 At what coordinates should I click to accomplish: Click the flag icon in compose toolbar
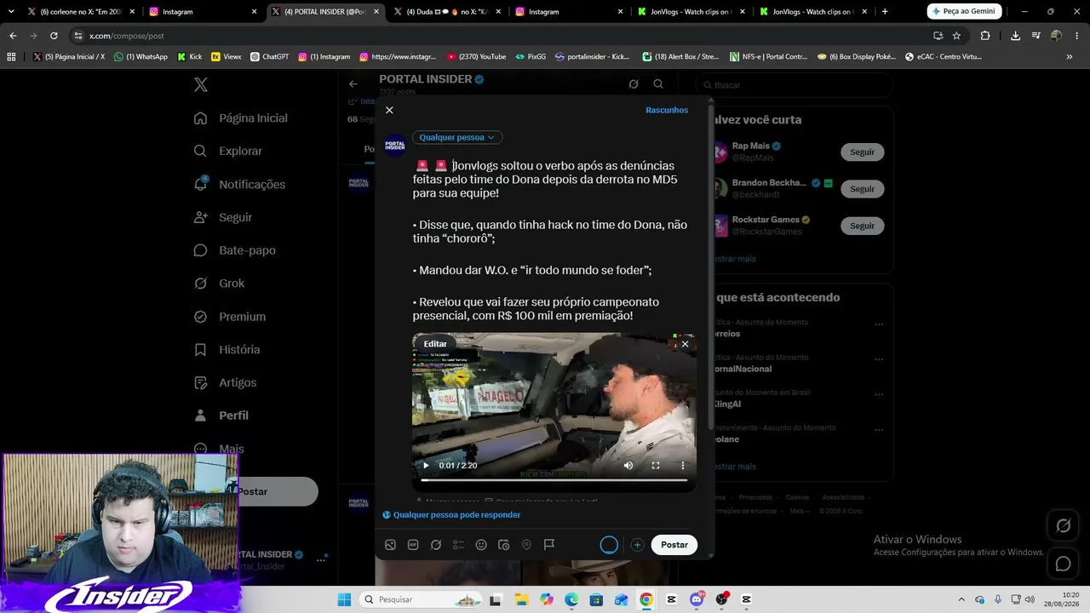pyautogui.click(x=549, y=545)
